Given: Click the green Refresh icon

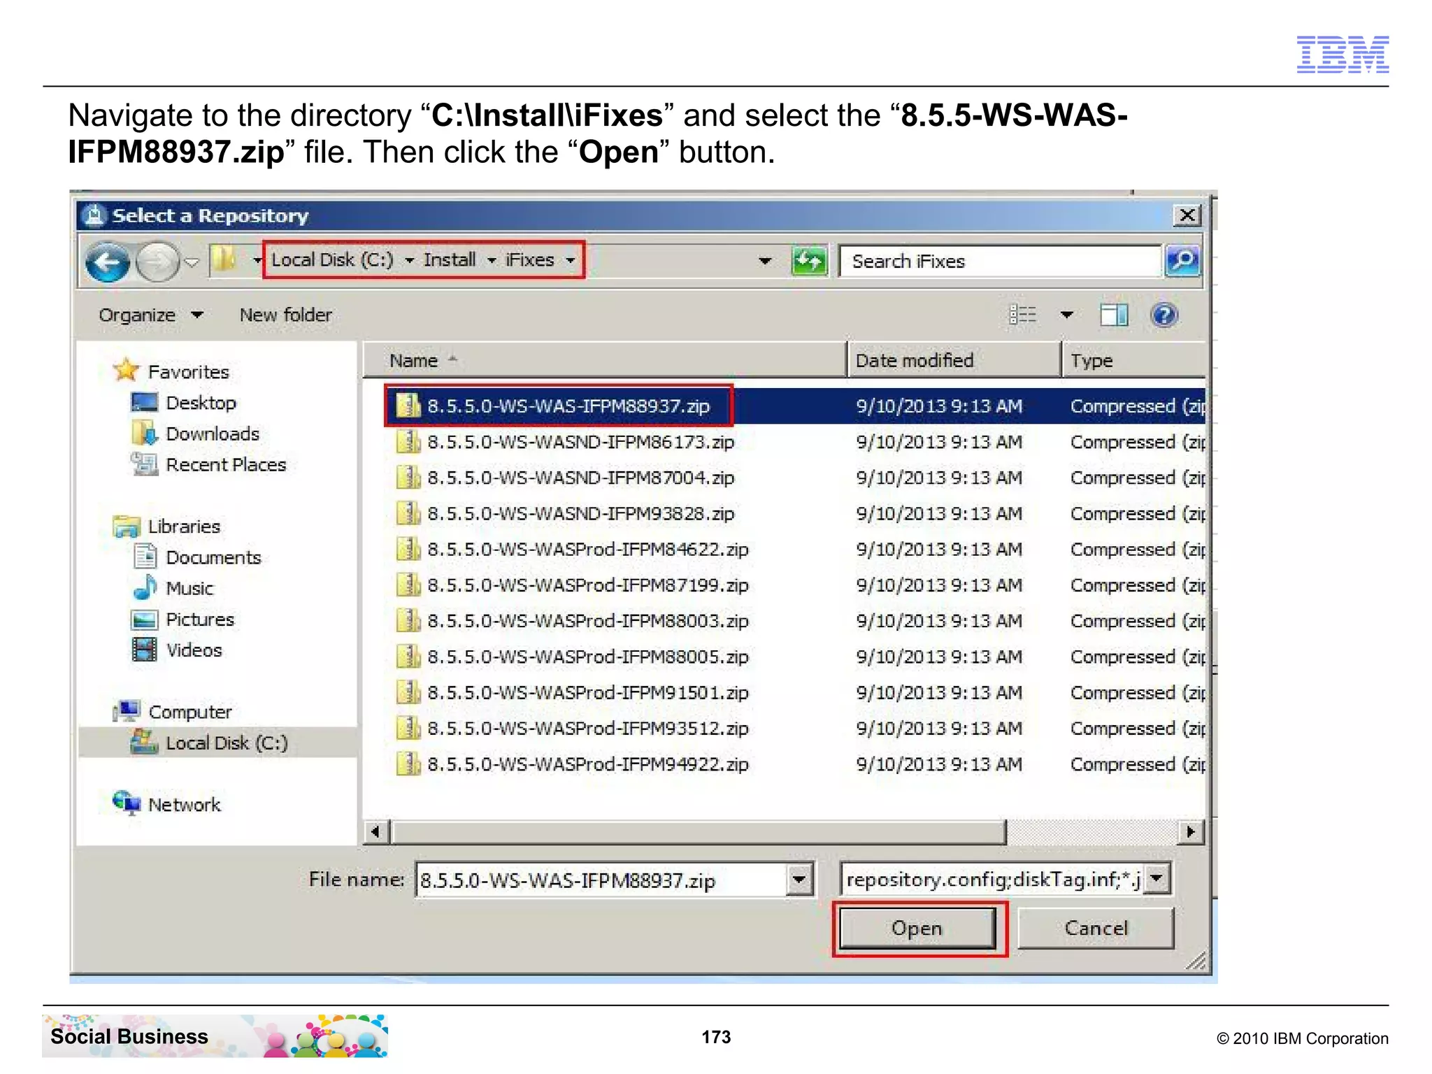Looking at the screenshot, I should point(809,262).
